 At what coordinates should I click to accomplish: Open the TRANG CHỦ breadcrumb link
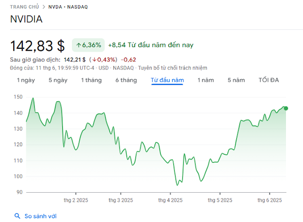(25, 7)
